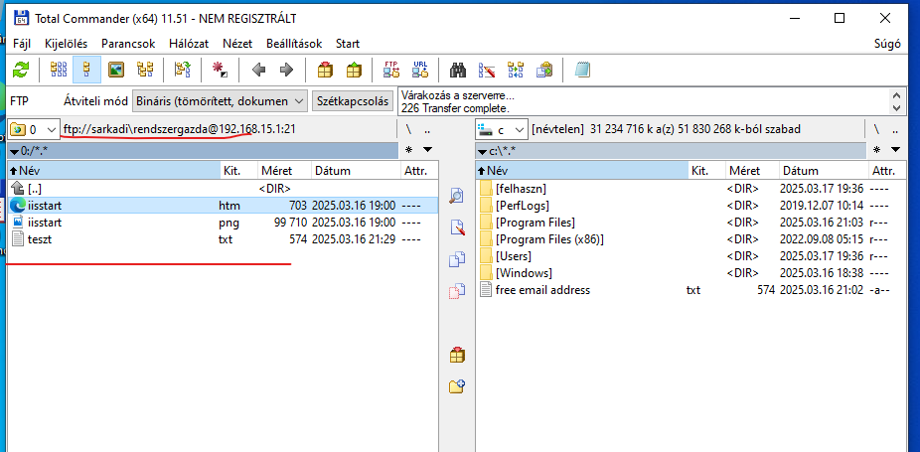Open the Súgó help menu
This screenshot has height=452, width=920.
(x=887, y=44)
